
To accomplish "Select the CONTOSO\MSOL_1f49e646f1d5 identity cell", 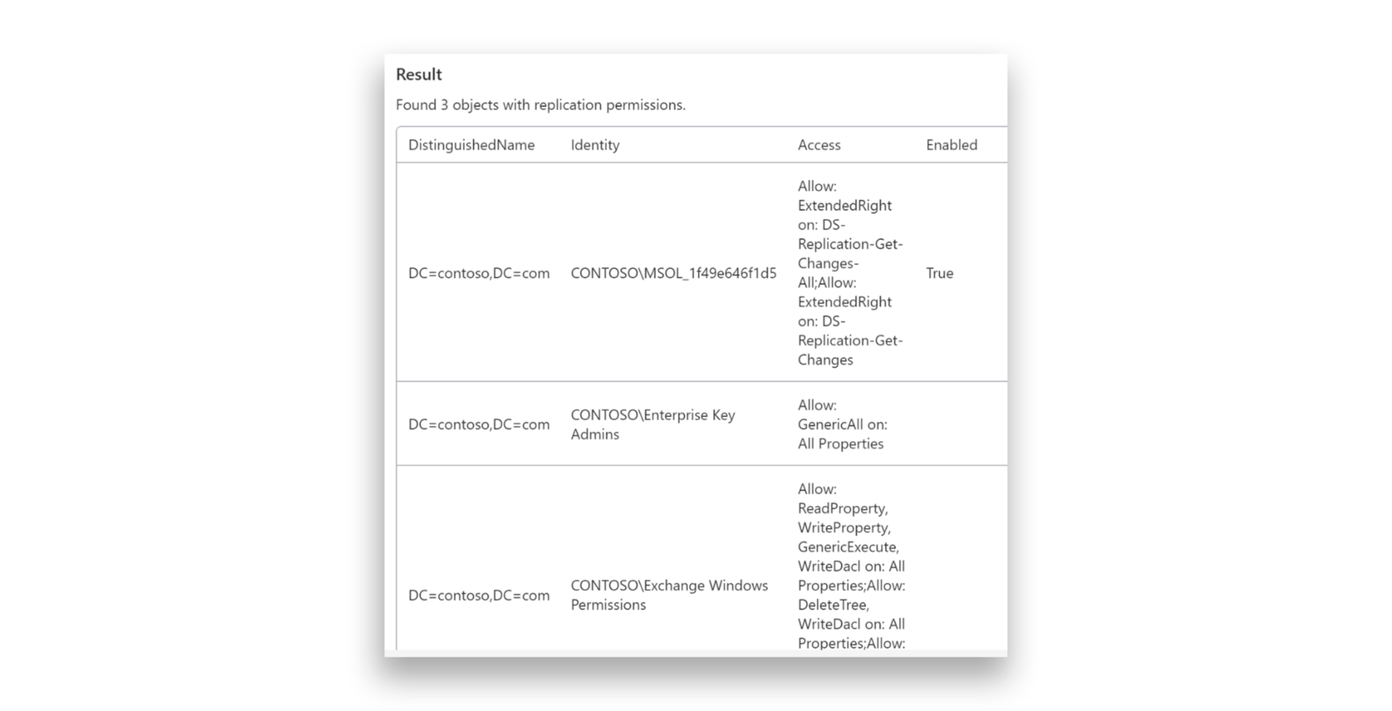I will (x=673, y=273).
